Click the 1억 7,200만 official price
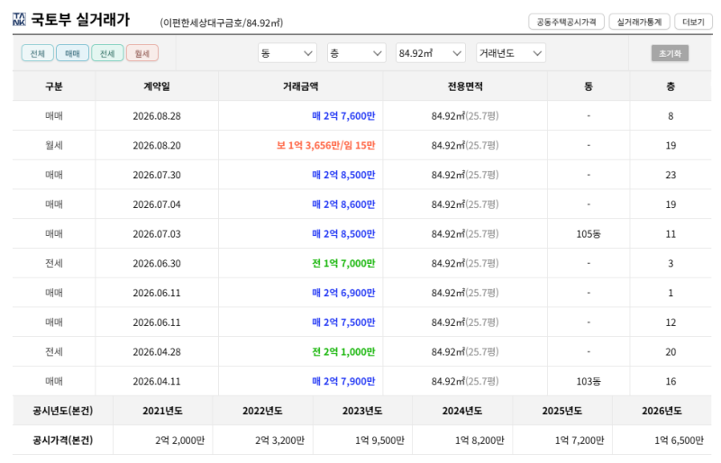This screenshot has height=463, width=721. tap(580, 440)
